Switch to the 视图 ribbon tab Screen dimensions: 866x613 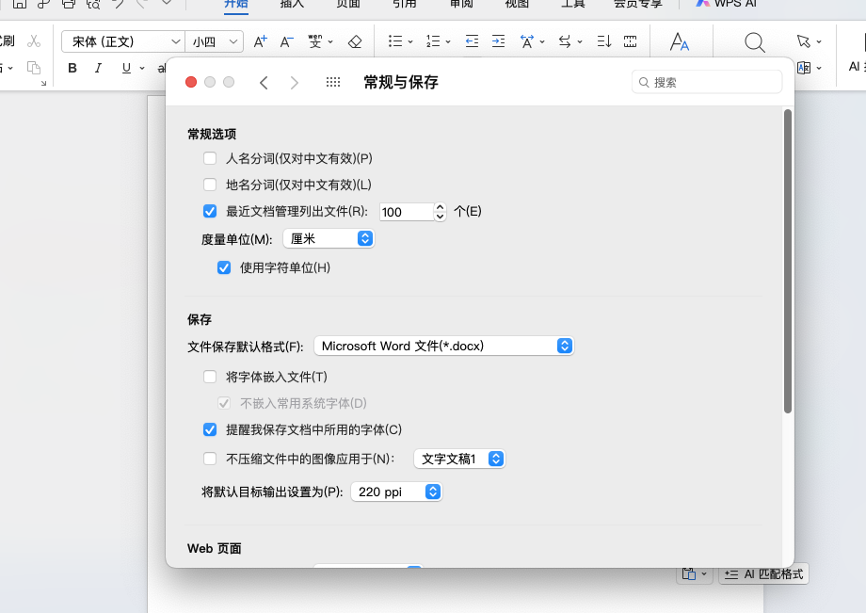[517, 4]
